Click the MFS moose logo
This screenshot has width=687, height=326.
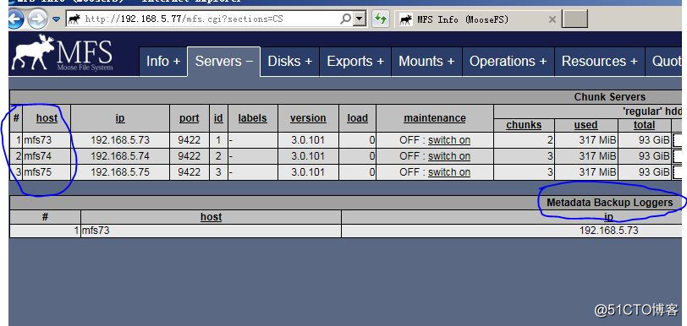(x=63, y=53)
